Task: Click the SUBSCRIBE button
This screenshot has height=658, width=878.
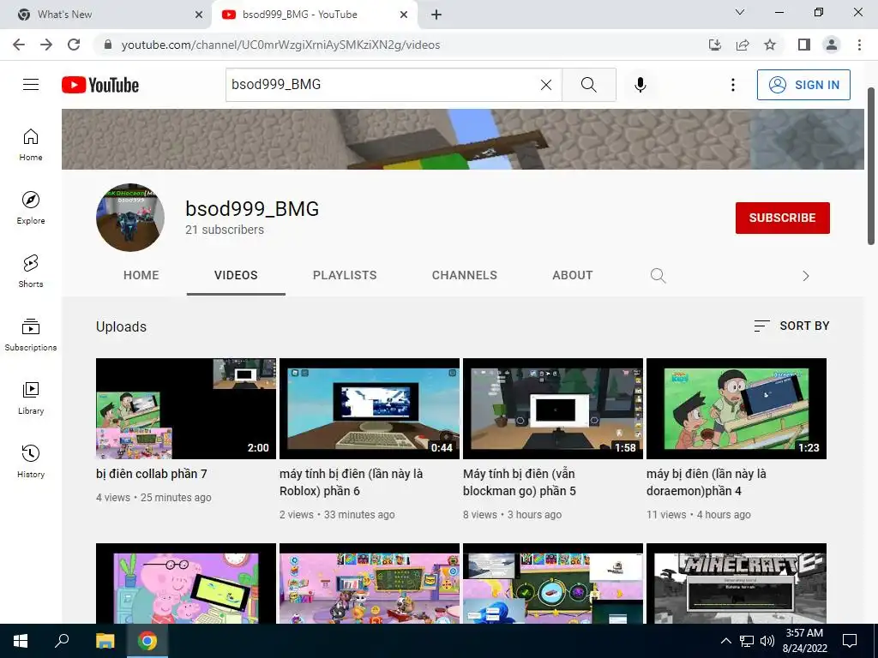Action: pos(782,218)
